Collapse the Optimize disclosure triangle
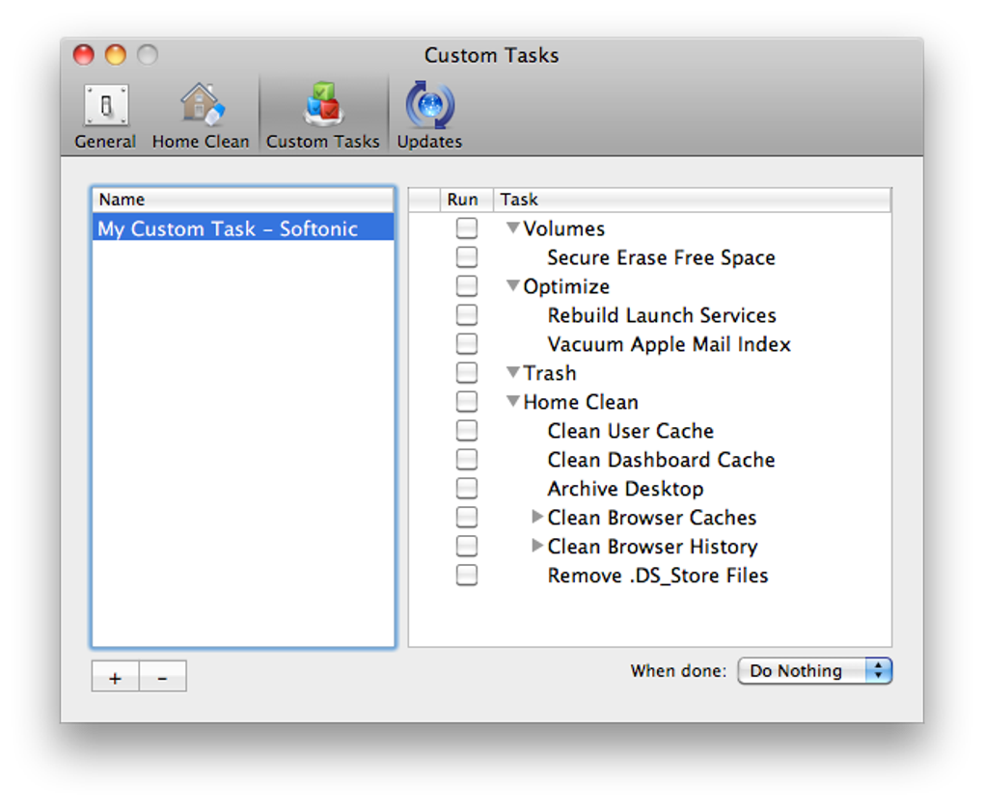 (512, 285)
